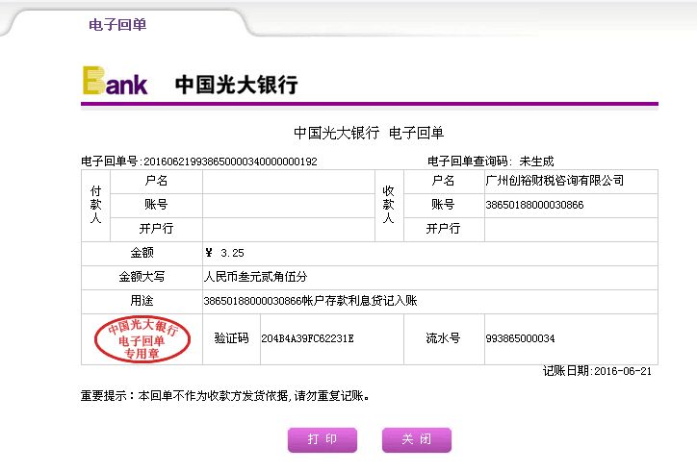Viewport: 697px width, 472px height.
Task: Click receipt number 2016062199386500003400000000192
Action: (x=230, y=161)
